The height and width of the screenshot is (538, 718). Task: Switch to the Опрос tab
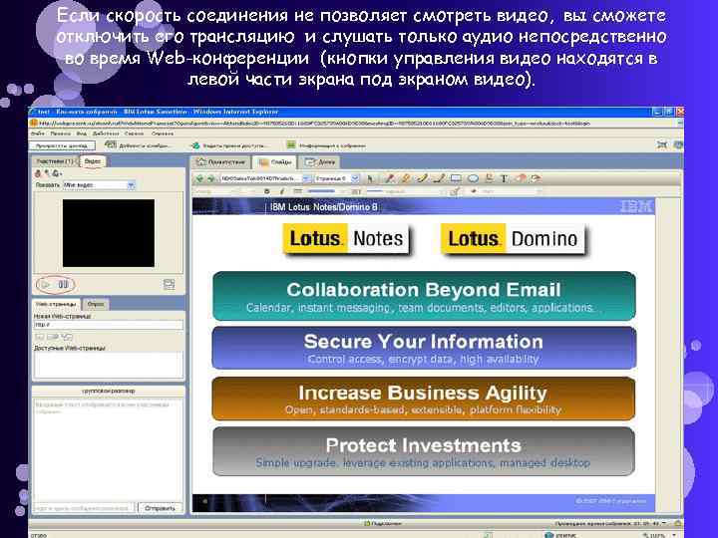point(96,304)
